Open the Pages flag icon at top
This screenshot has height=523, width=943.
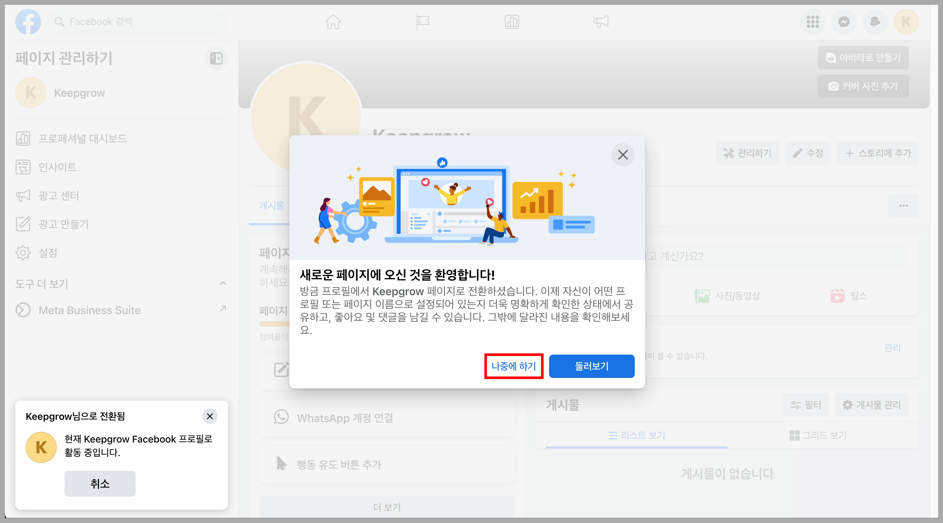point(423,22)
